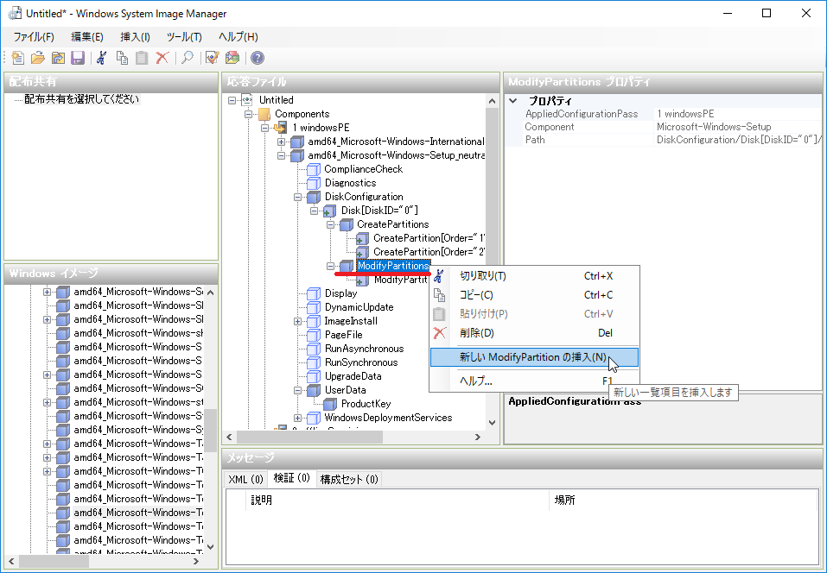Create a new answer file from toolbar

[18, 58]
